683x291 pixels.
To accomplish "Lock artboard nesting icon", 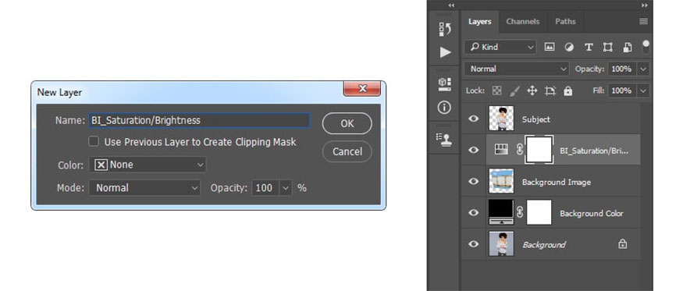I will [550, 90].
